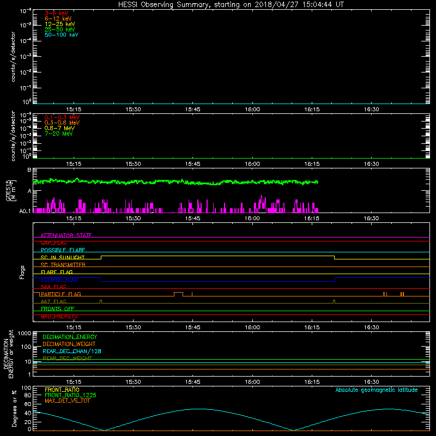This screenshot has height=436, width=436.
Task: Click the 16:30 tick label under Flags plot
Action: pyautogui.click(x=372, y=328)
